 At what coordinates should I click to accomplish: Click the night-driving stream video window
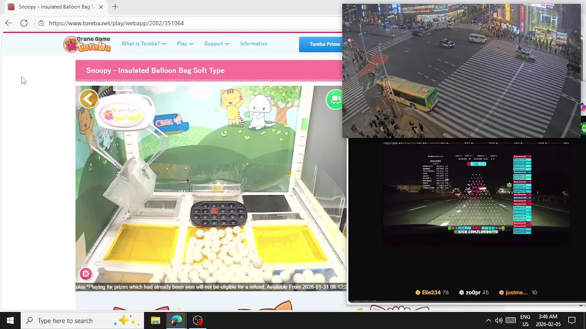coord(476,194)
